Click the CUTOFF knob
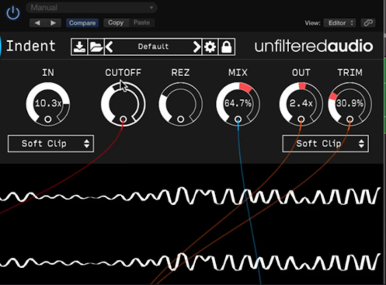The width and height of the screenshot is (386, 285). point(123,103)
